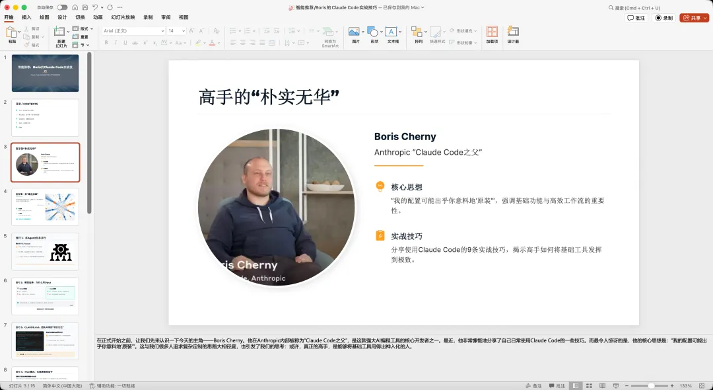Click the numbered list icon

[248, 30]
